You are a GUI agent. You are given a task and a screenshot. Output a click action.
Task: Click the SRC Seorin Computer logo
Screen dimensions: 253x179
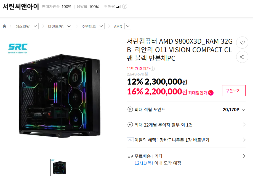[x=18, y=48]
